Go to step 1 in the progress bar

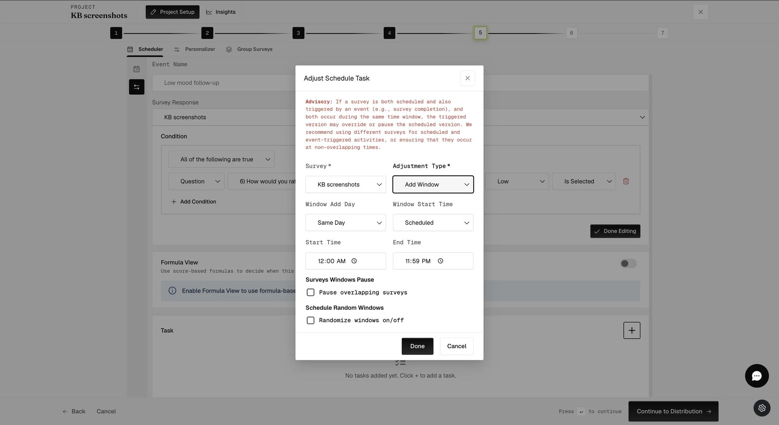click(x=116, y=33)
